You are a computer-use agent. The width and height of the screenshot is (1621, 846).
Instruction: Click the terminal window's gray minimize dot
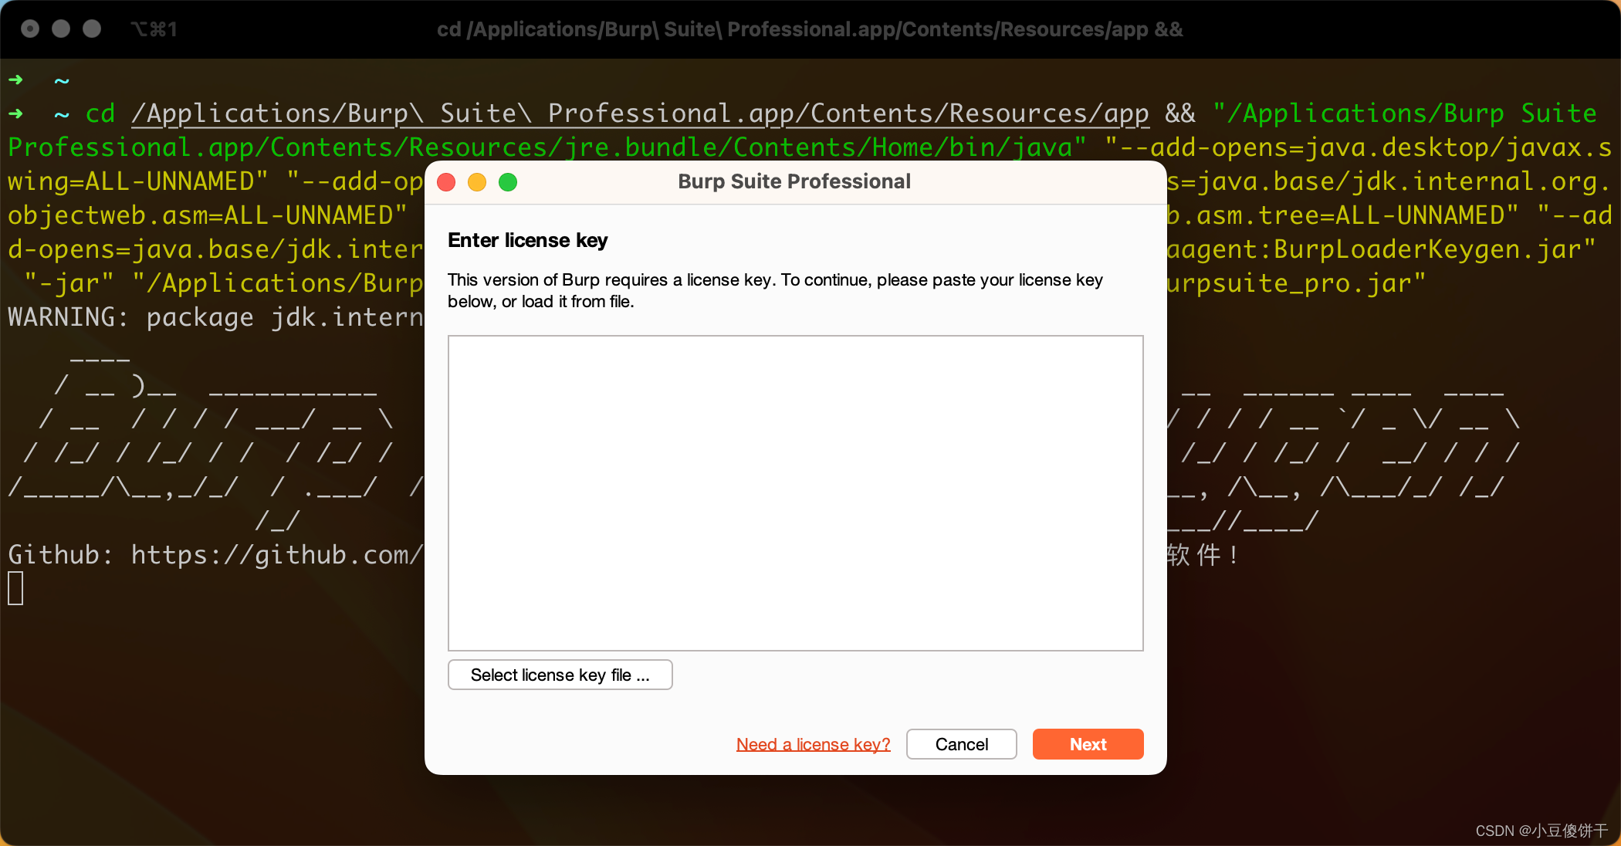61,29
